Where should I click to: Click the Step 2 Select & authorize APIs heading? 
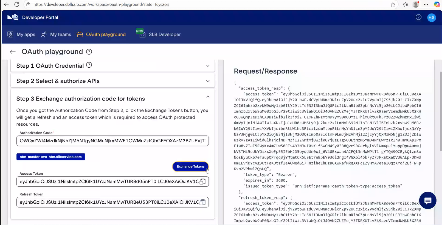click(58, 81)
